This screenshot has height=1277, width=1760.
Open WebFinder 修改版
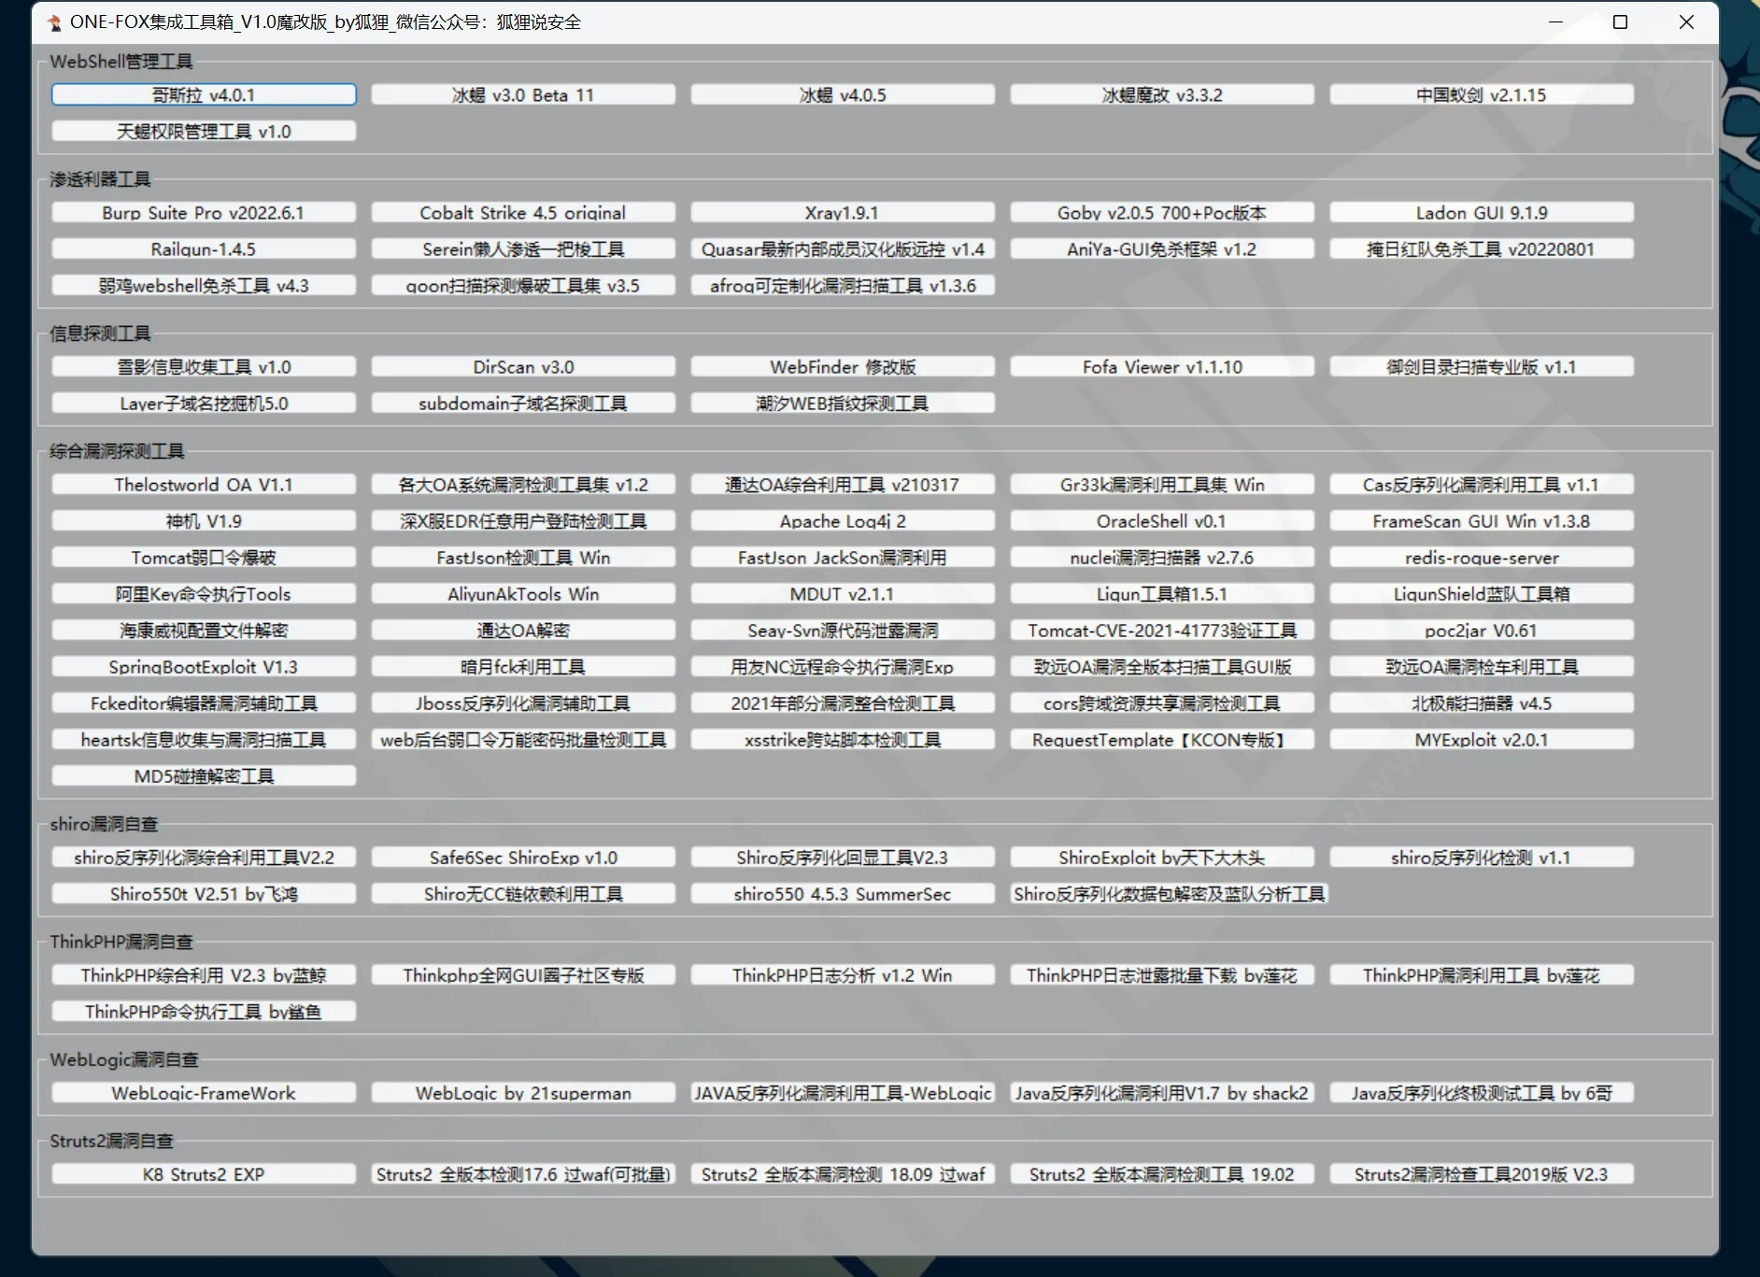(x=843, y=367)
